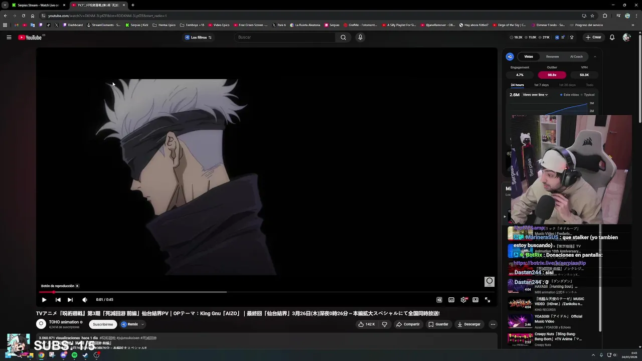Screen dimensions: 642x361
Task: Select the 1st 7 days range tab
Action: (541, 85)
